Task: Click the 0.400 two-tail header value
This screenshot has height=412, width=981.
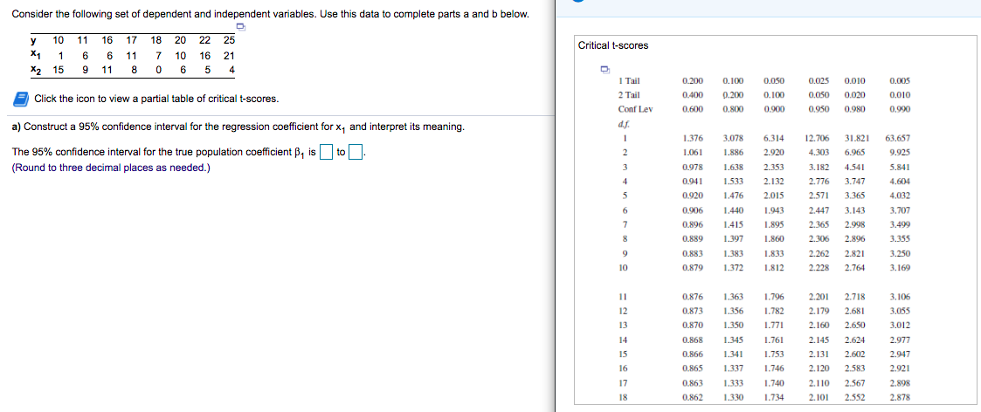Action: click(694, 95)
